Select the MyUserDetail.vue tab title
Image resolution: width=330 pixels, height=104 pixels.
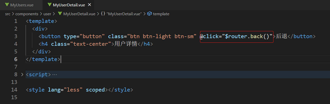(x=68, y=5)
